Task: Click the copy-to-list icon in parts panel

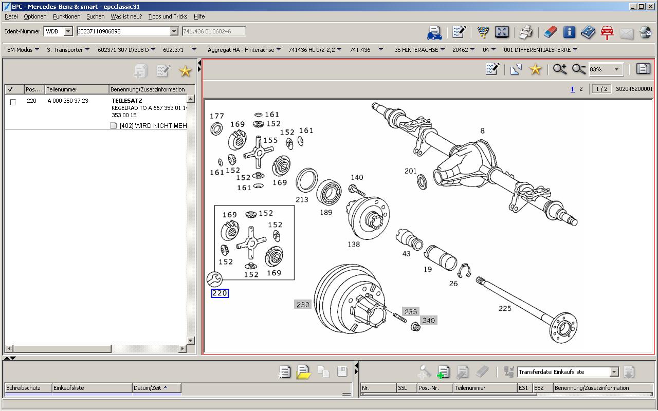Action: tap(141, 71)
